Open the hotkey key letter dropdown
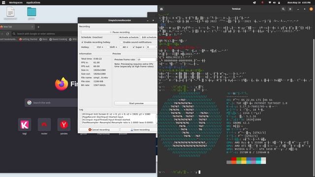This screenshot has width=315, height=177. (152, 47)
